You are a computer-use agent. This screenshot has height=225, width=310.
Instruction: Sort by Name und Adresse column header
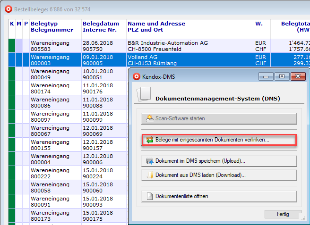156,26
